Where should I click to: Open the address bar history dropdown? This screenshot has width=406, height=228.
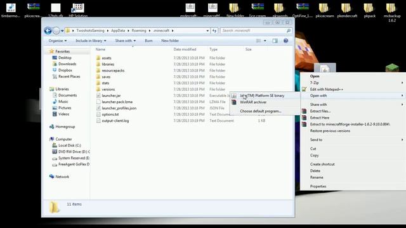pyautogui.click(x=207, y=31)
